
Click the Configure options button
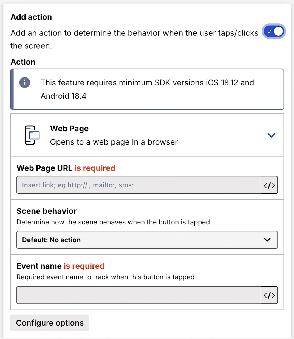[50, 323]
